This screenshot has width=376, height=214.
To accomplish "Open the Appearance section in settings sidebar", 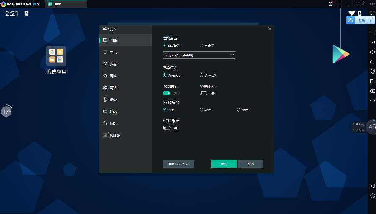I will [125, 111].
